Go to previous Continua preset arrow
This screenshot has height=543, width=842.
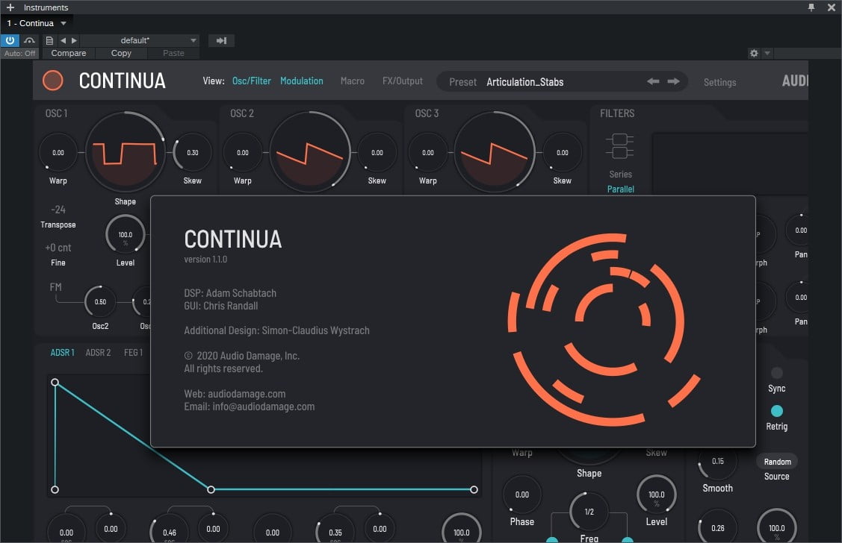coord(653,81)
